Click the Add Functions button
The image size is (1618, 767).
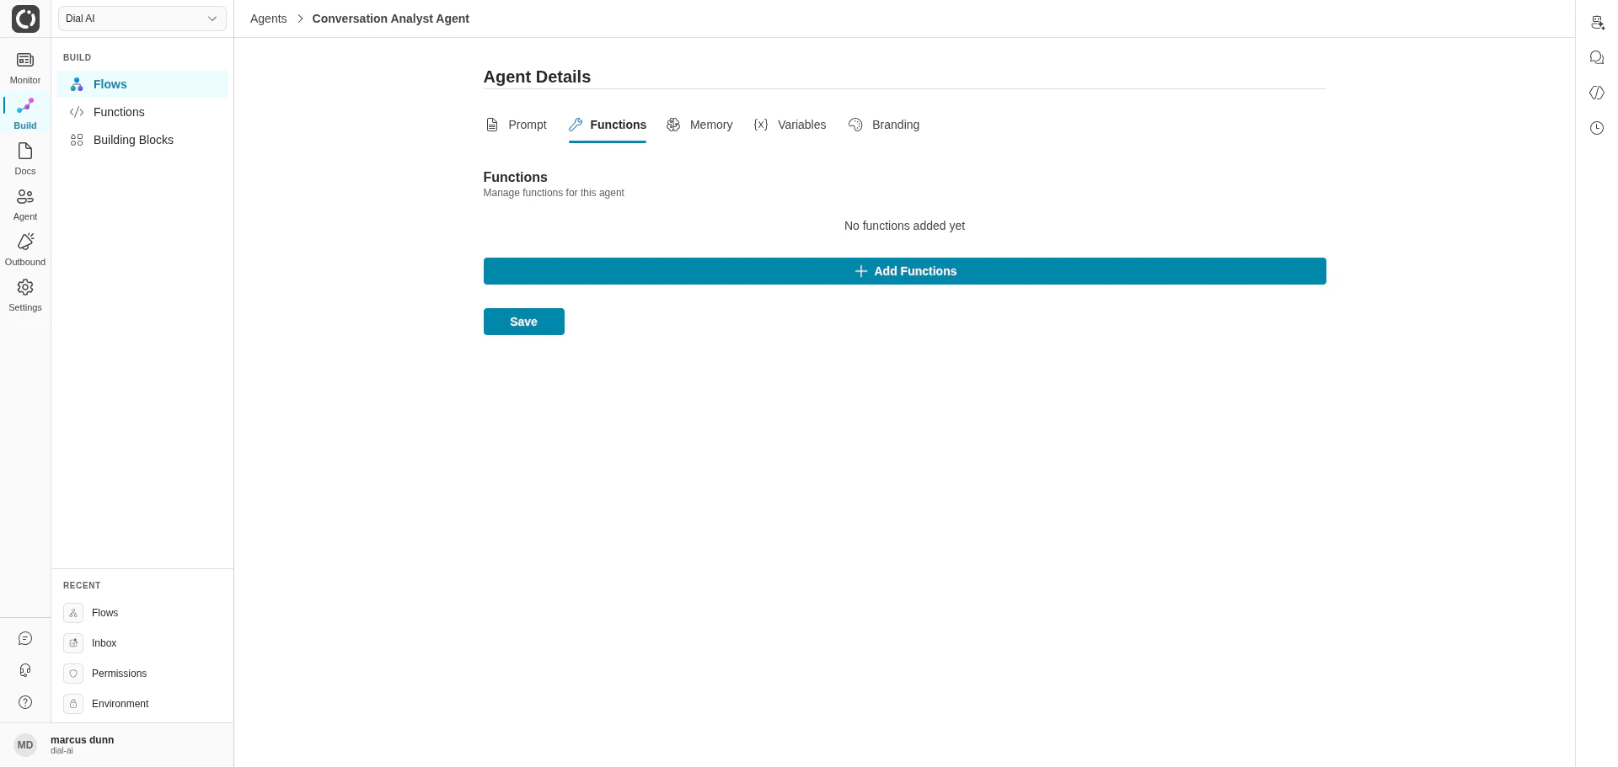[x=904, y=271]
